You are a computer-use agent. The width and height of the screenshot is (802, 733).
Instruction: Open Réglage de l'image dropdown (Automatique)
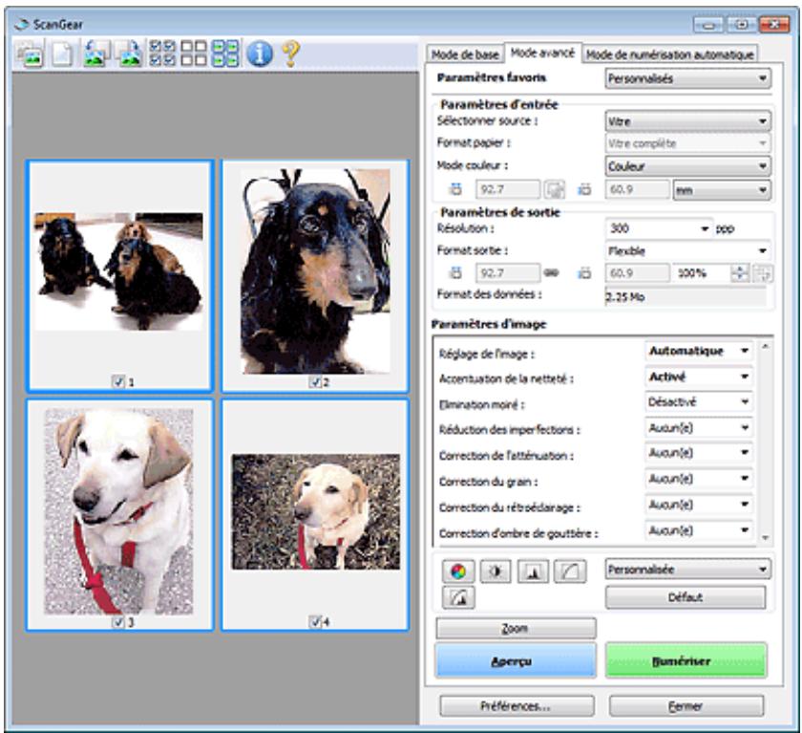click(x=699, y=351)
